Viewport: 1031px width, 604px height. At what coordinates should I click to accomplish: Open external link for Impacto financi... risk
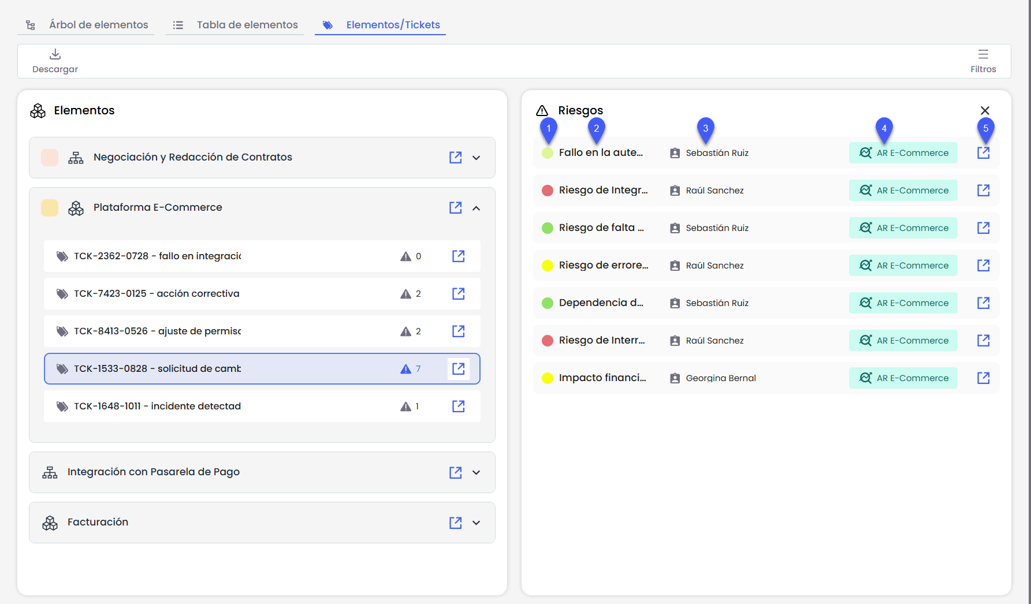[x=983, y=378]
